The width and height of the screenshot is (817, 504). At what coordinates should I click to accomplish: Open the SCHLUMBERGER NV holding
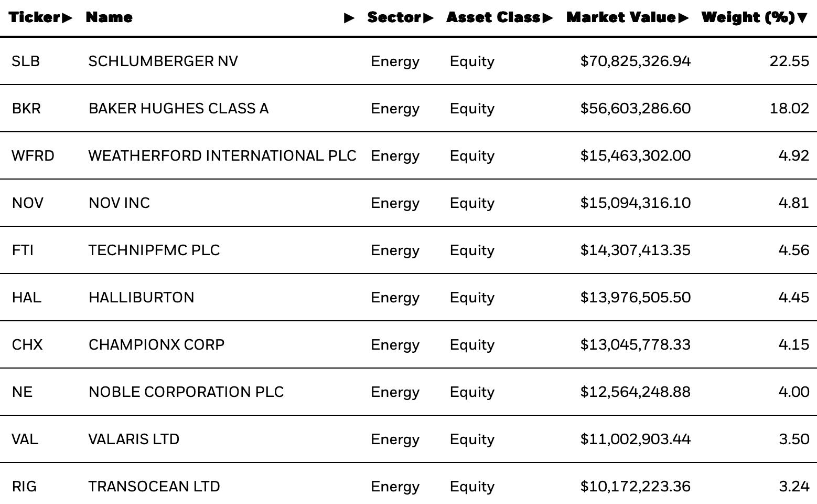[x=163, y=61]
